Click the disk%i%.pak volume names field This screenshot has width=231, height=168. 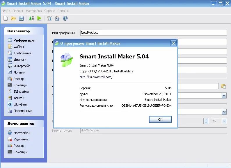coord(154,131)
